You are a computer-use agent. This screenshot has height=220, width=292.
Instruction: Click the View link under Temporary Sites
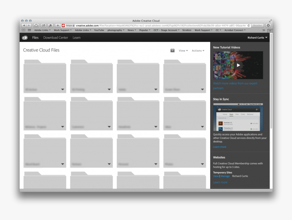216,176
